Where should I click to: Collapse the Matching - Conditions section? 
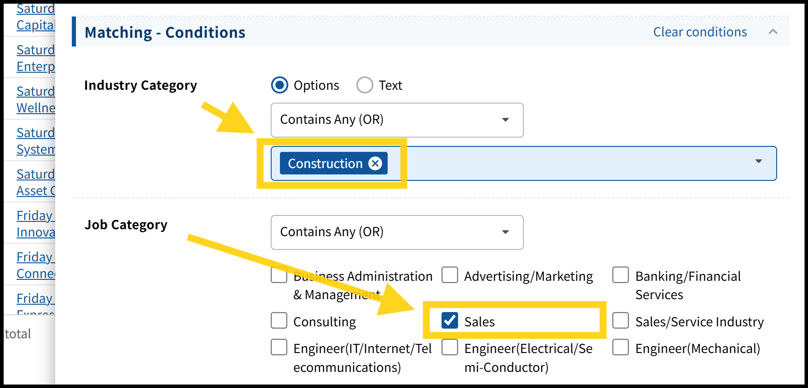(x=773, y=32)
